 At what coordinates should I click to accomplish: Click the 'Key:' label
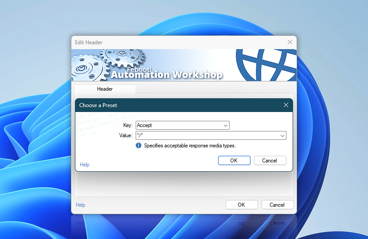click(128, 125)
